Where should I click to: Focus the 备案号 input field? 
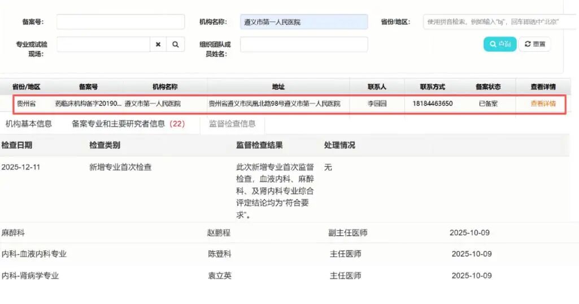tap(120, 22)
